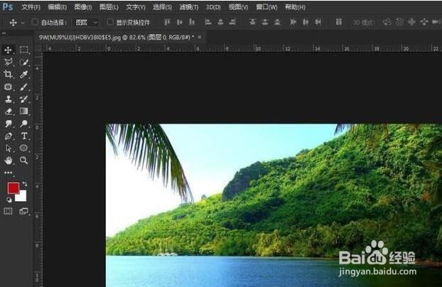Enable Show Transform Controls (显示变换控件) checkbox
Viewport: 442px width, 287px height.
110,22
